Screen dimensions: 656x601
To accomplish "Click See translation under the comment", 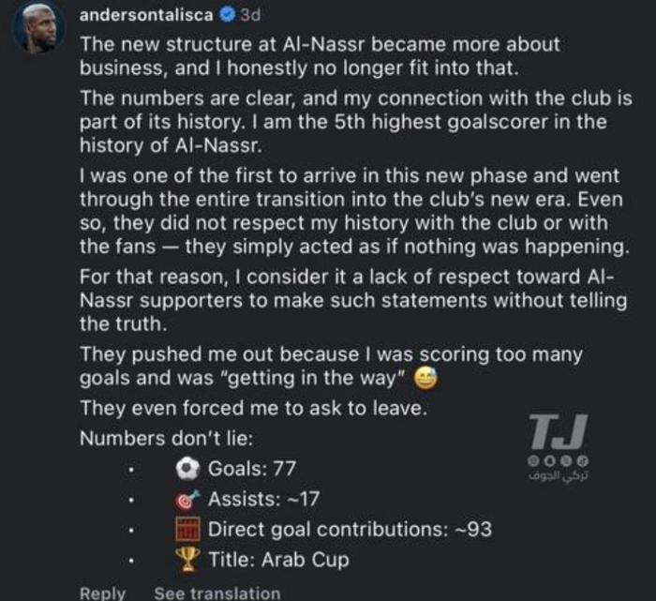I will tap(216, 593).
